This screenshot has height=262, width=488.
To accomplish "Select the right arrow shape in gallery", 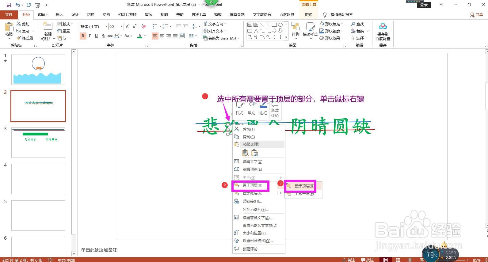I will coord(274,31).
